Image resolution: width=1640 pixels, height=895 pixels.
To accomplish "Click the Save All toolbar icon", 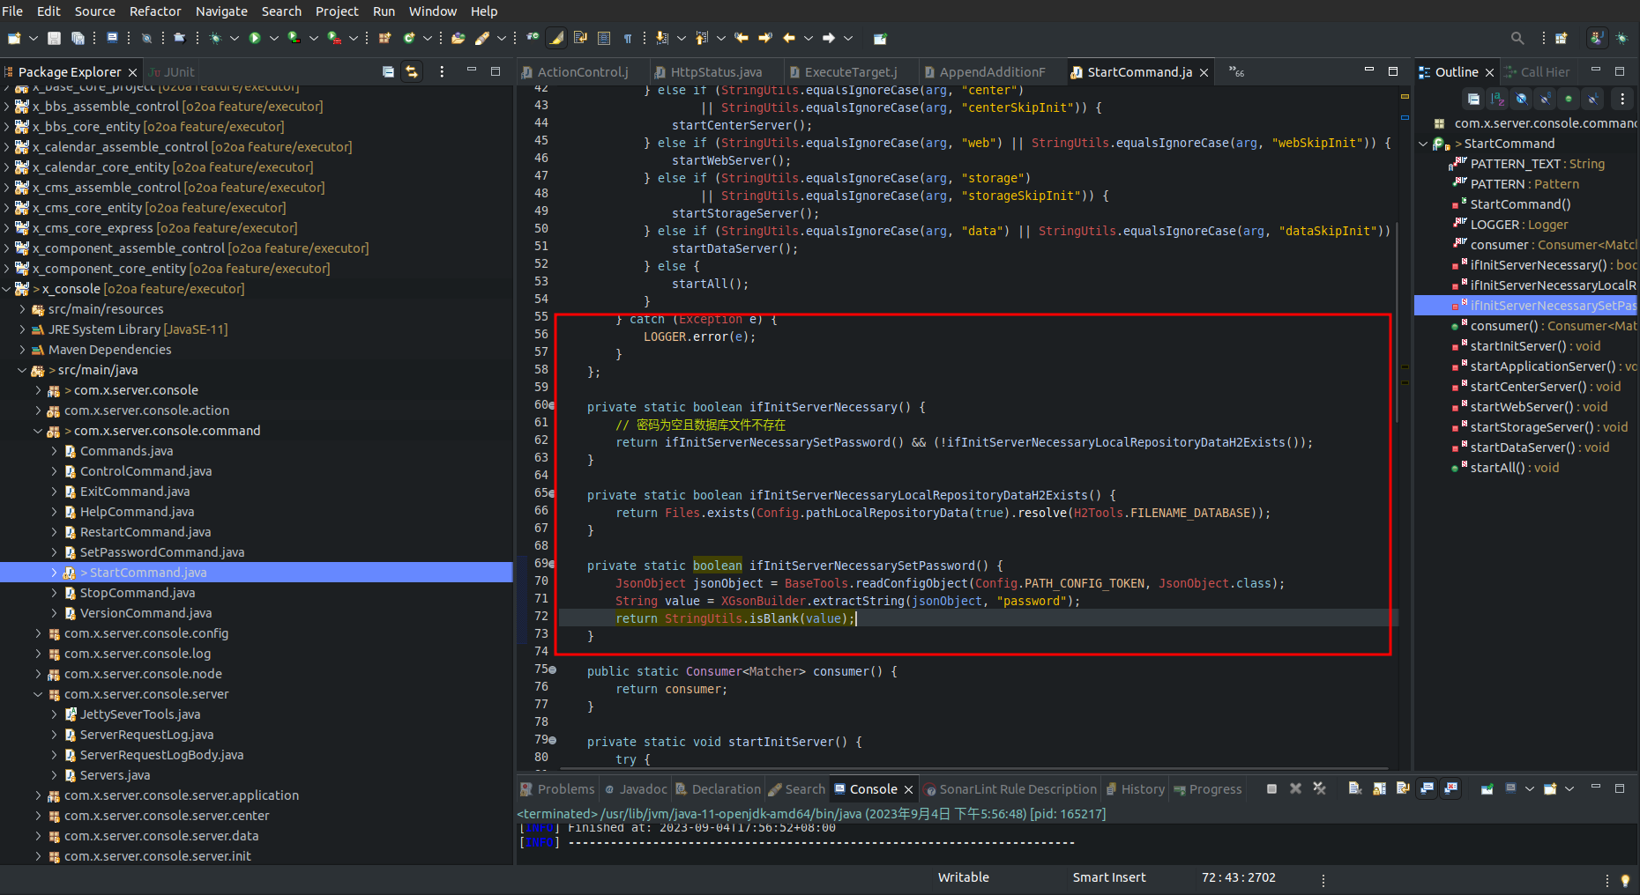I will tap(78, 38).
